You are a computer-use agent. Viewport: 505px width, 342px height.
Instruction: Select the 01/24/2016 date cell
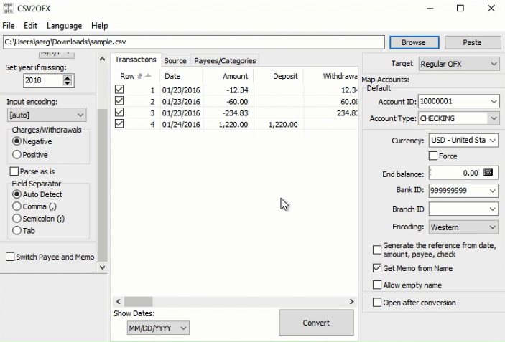tap(181, 124)
